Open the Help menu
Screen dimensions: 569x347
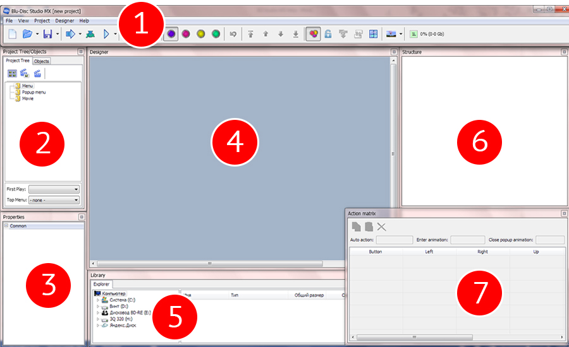[x=84, y=21]
